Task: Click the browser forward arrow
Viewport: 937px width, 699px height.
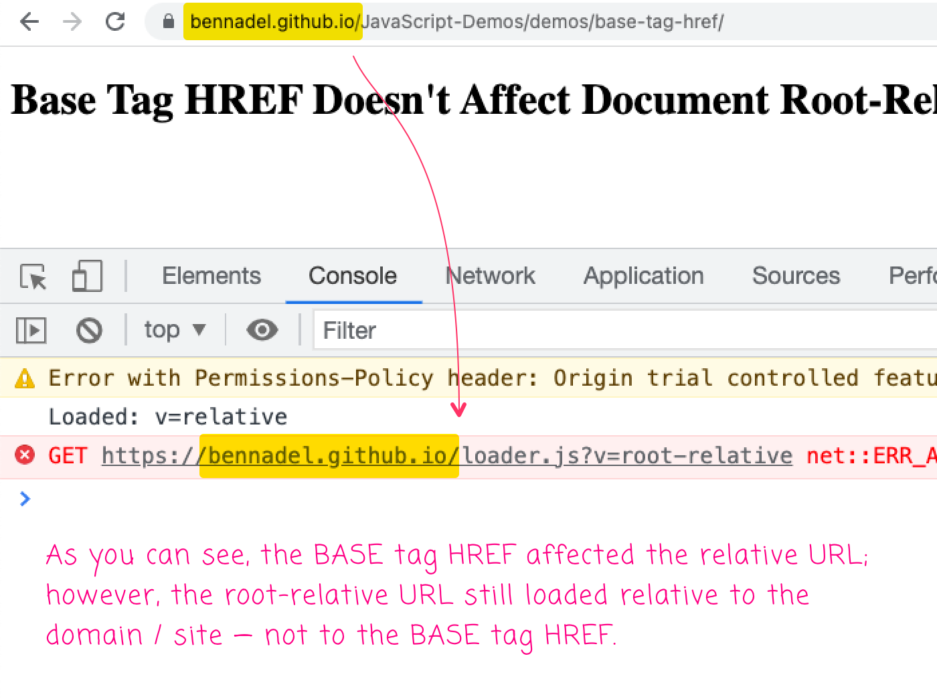Action: pyautogui.click(x=72, y=22)
